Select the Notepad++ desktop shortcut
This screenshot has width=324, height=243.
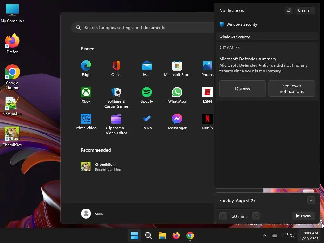tap(12, 106)
